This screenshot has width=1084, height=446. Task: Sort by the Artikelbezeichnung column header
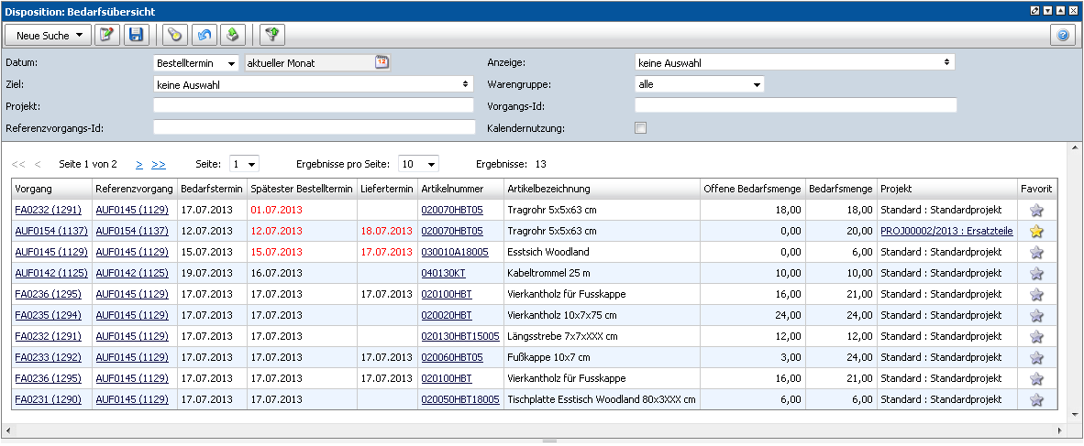548,189
